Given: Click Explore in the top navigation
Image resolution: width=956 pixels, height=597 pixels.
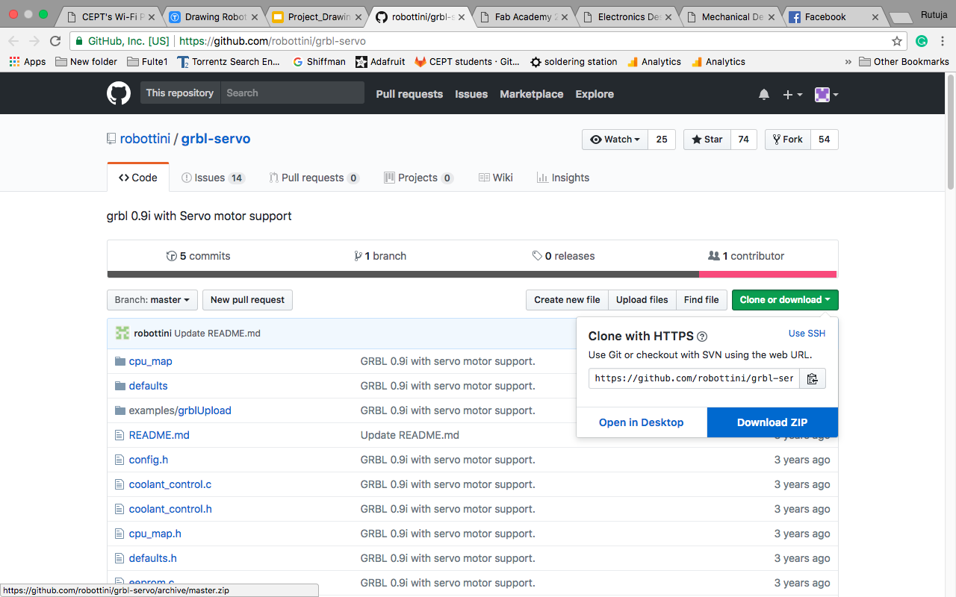Looking at the screenshot, I should pyautogui.click(x=595, y=94).
